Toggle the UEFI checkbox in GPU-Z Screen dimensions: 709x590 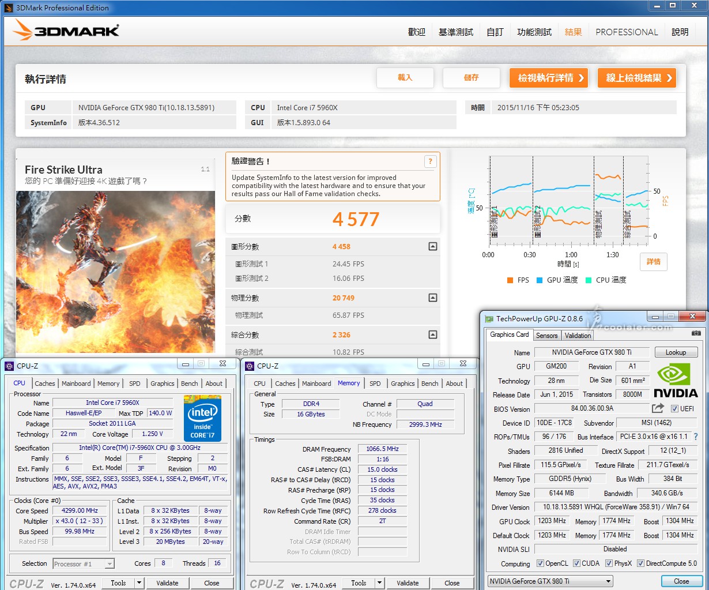(674, 409)
